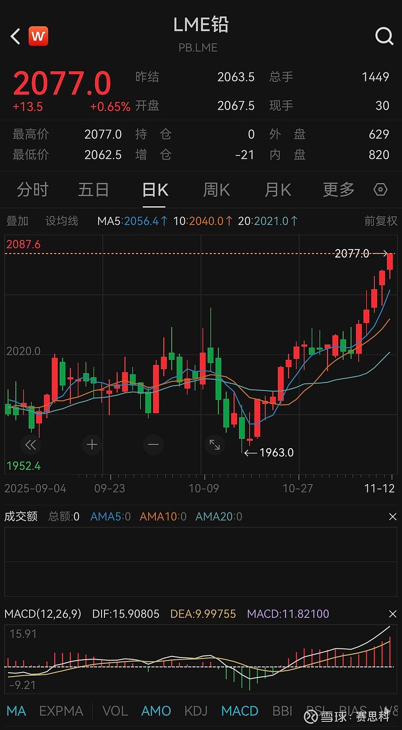Screen dimensions: 402x730
Task: Open search with the magnifier icon
Action: 384,36
